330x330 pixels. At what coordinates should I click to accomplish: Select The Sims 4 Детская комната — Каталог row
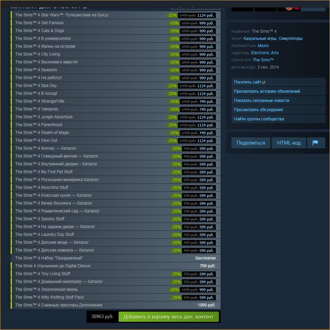[116, 250]
